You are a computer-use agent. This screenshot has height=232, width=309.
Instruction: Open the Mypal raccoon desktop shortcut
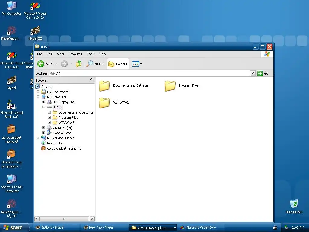click(11, 83)
